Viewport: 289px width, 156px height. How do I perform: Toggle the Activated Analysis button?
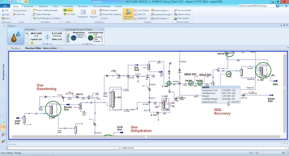[x=128, y=14]
